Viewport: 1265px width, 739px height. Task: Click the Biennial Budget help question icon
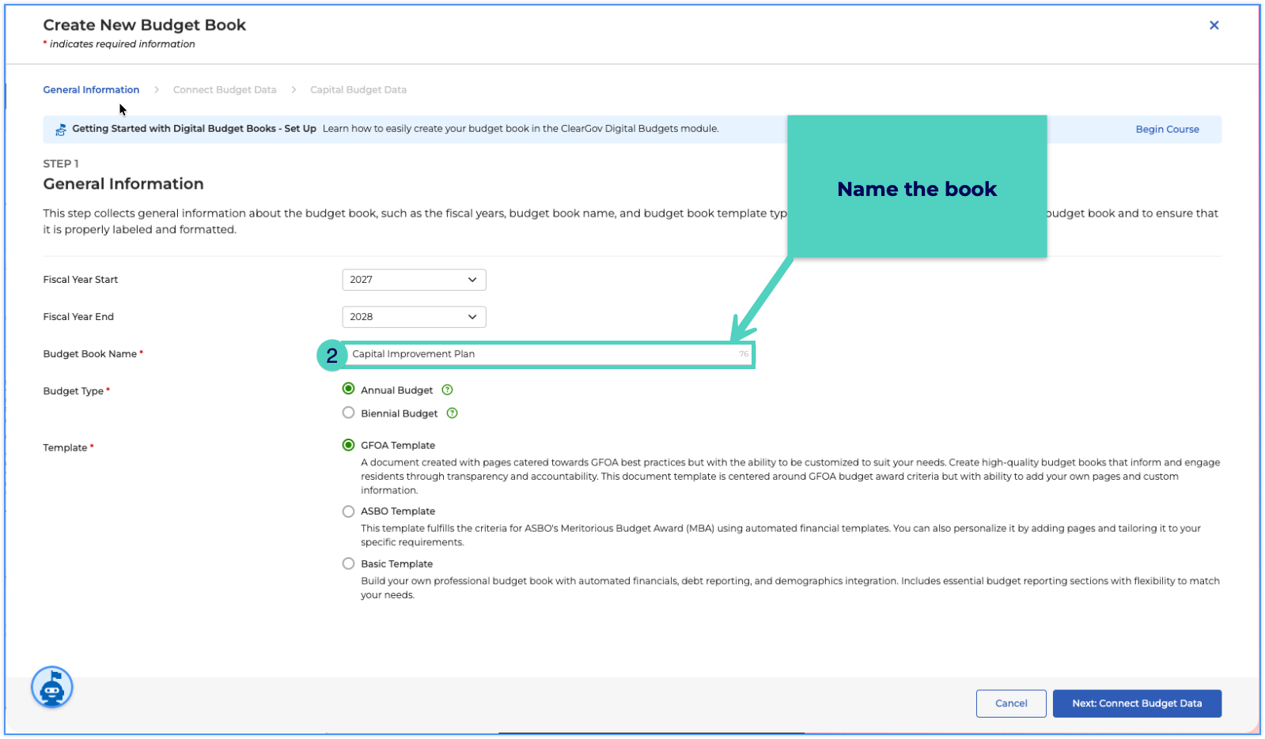point(453,413)
